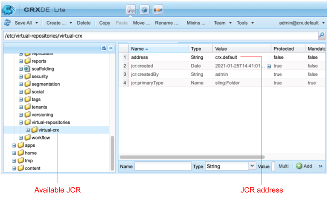Click the search magnifier icon in path bar
Screen dimensions: 329x199
pyautogui.click(x=322, y=35)
